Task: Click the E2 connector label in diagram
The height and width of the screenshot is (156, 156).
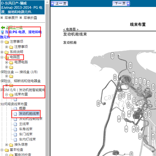Action: coord(119,119)
